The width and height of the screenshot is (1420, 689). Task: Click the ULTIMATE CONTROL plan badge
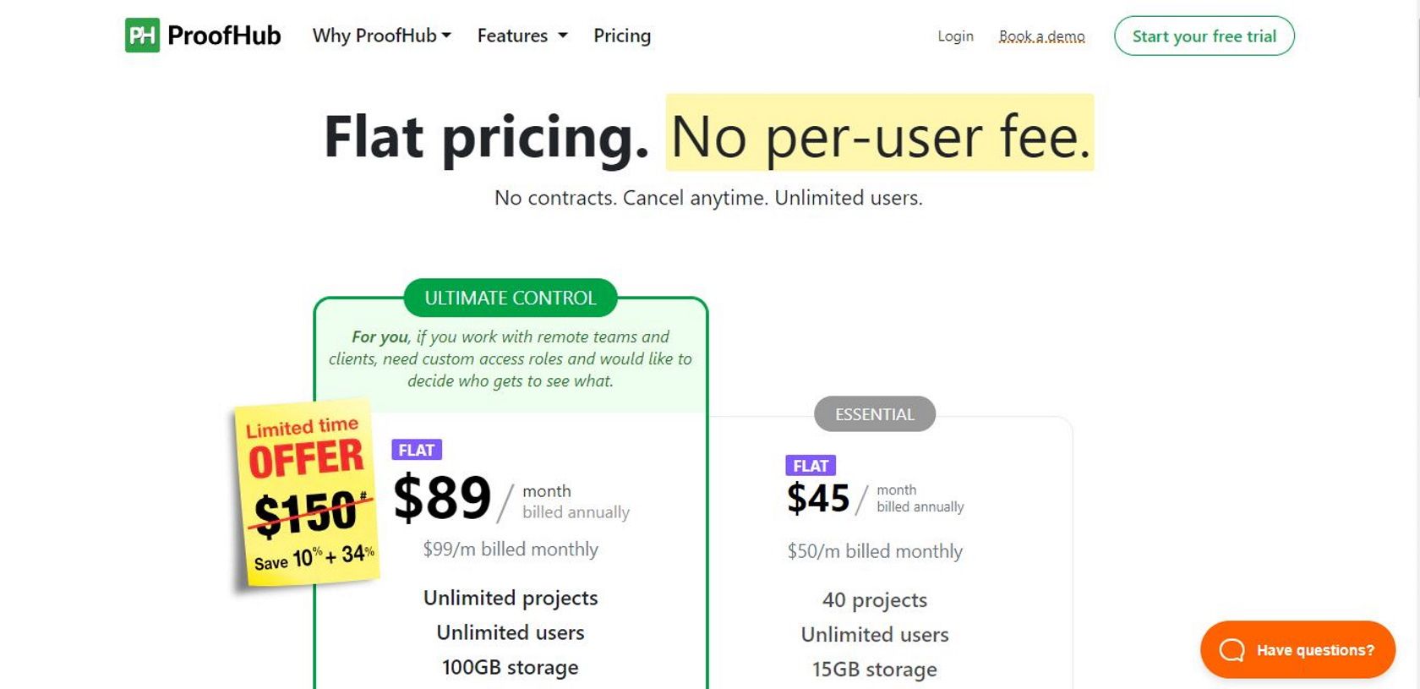click(x=510, y=298)
